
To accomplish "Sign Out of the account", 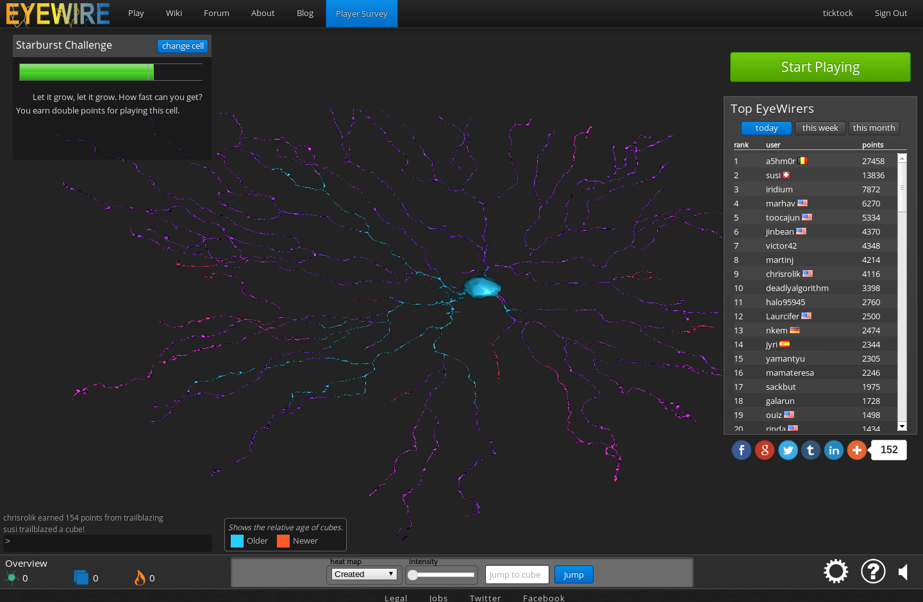I will [x=891, y=13].
